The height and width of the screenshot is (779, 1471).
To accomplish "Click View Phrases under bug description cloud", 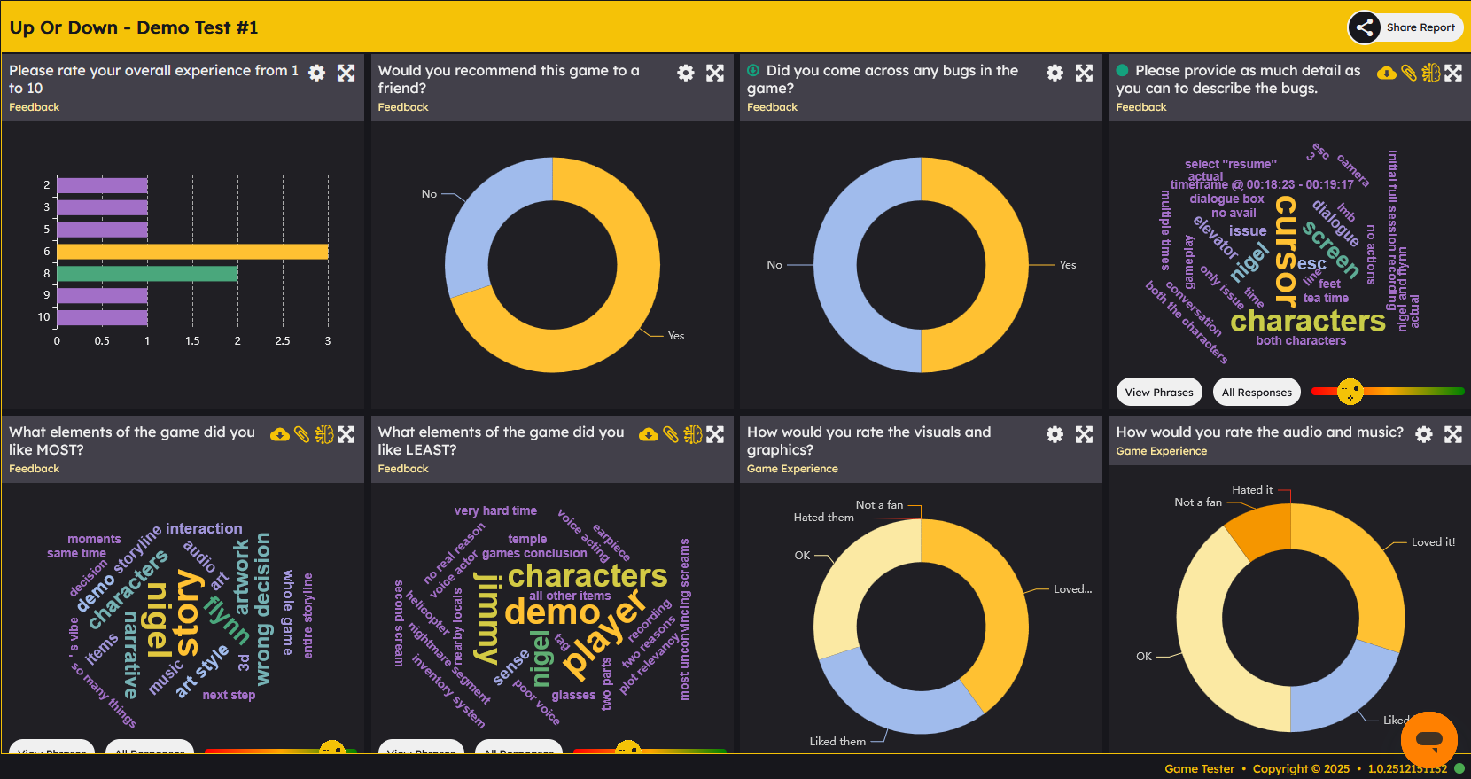I will tap(1158, 393).
